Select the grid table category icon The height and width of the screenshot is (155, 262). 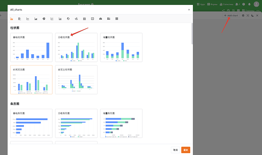click(117, 19)
